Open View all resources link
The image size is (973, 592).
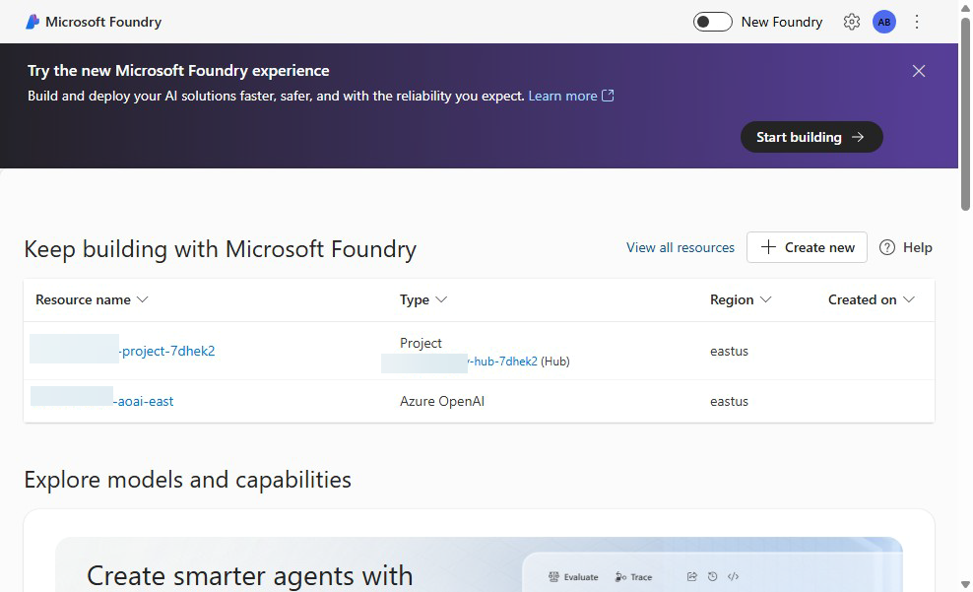click(681, 247)
